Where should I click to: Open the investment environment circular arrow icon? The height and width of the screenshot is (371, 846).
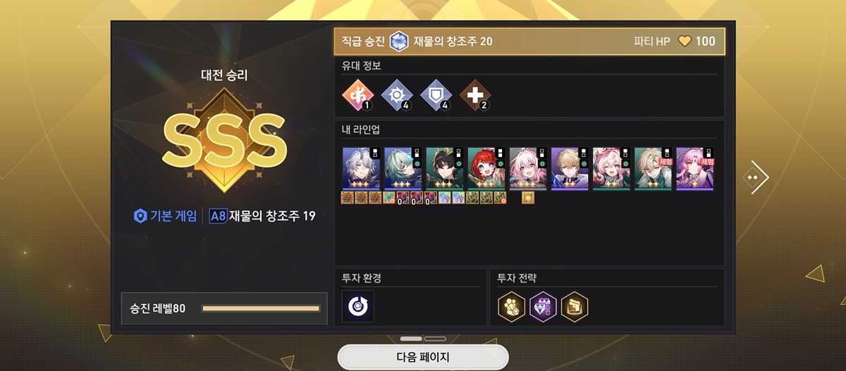click(358, 306)
